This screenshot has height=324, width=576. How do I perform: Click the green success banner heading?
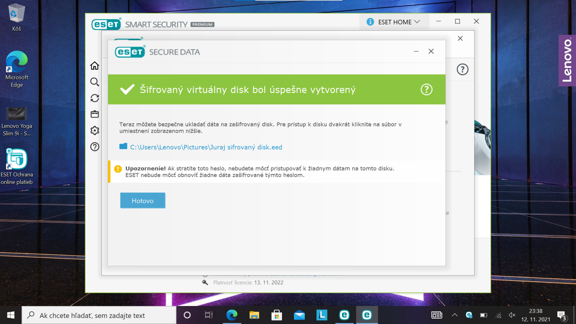(247, 90)
